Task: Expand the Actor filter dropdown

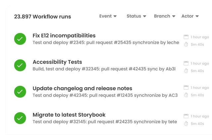Action: click(x=190, y=16)
